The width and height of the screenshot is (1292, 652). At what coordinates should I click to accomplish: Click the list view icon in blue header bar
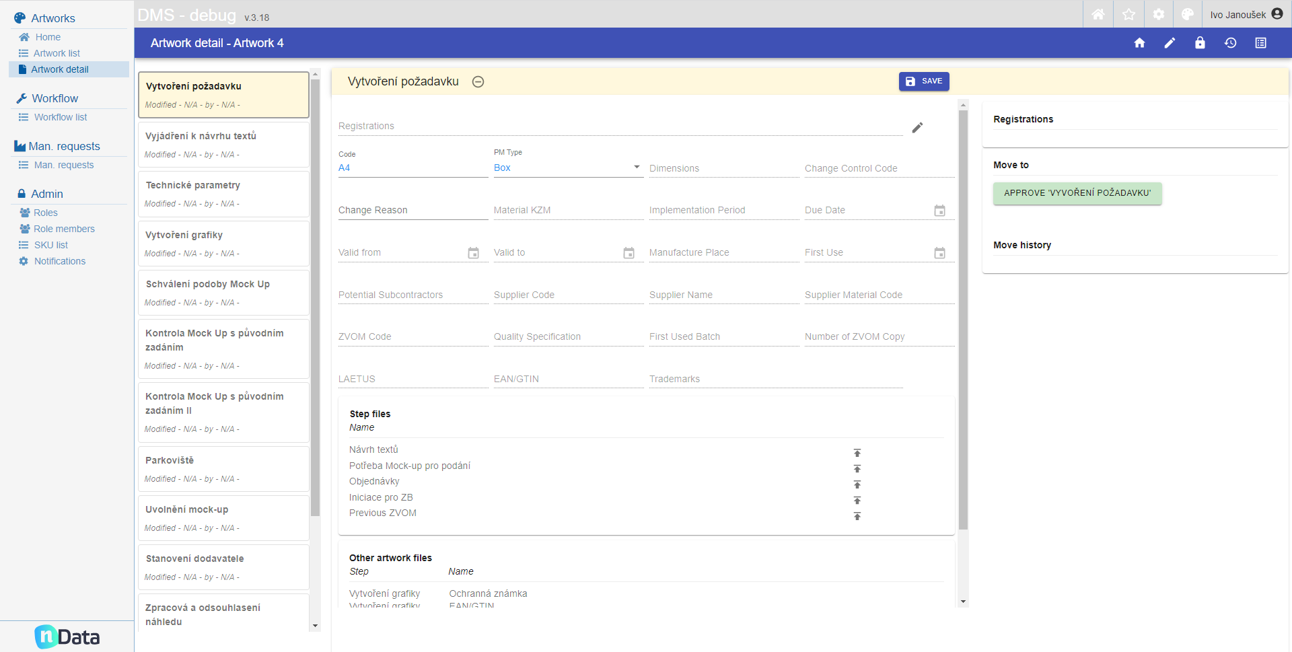tap(1260, 43)
